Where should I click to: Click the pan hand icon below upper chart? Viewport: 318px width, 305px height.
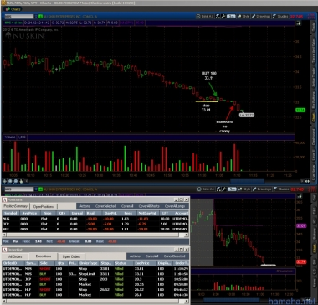click(x=21, y=181)
